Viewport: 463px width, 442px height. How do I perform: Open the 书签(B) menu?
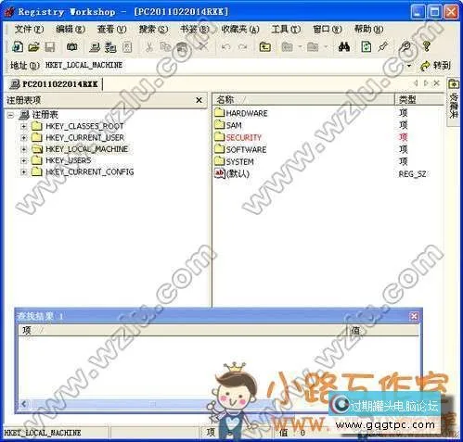pyautogui.click(x=195, y=29)
